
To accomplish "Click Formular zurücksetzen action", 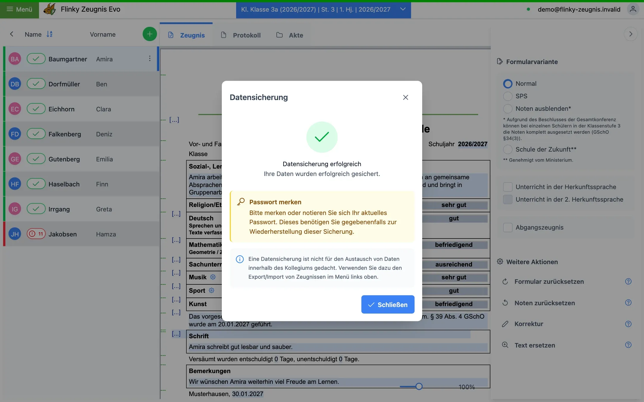I will (549, 281).
